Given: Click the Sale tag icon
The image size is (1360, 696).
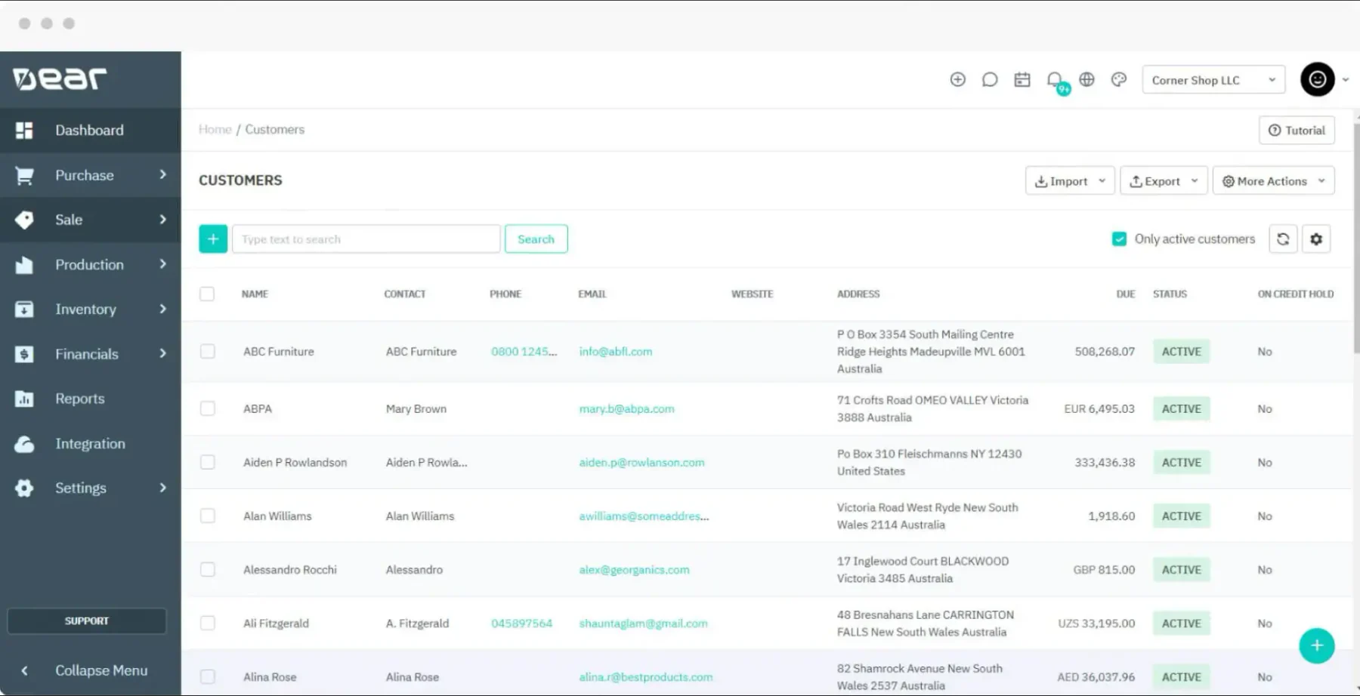Looking at the screenshot, I should [24, 220].
